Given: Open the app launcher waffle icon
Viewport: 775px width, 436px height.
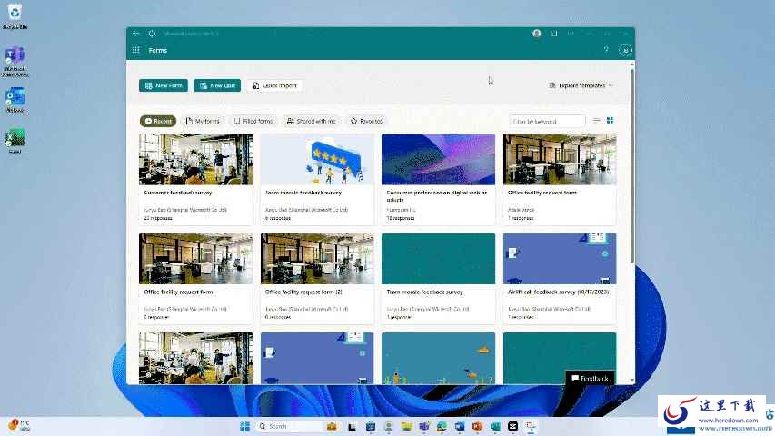Looking at the screenshot, I should pos(136,50).
